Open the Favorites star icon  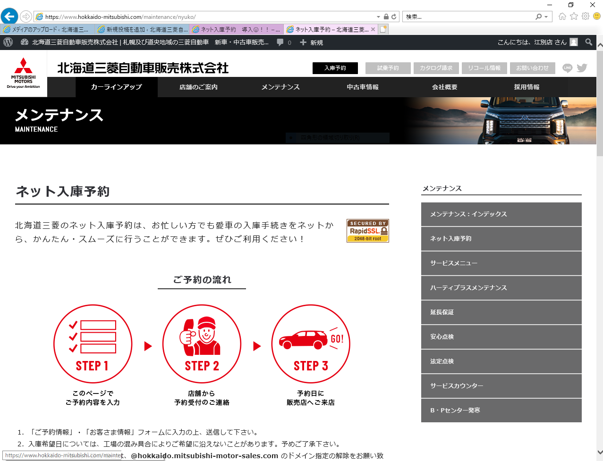click(574, 17)
